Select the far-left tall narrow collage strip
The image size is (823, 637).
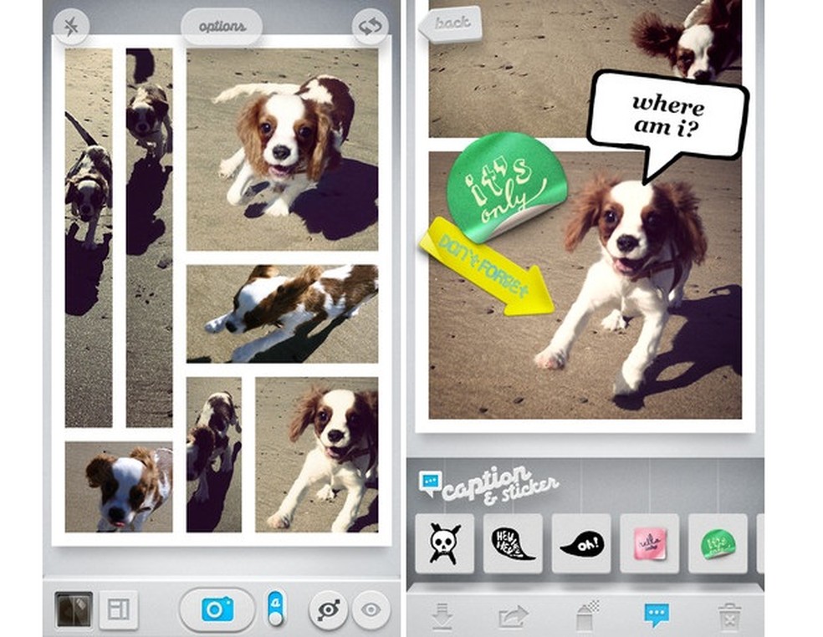point(89,237)
